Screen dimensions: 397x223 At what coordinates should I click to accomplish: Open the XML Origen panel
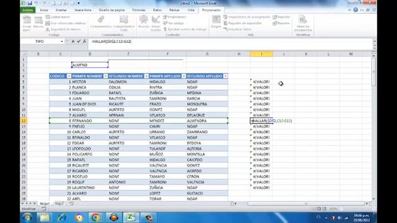click(216, 22)
